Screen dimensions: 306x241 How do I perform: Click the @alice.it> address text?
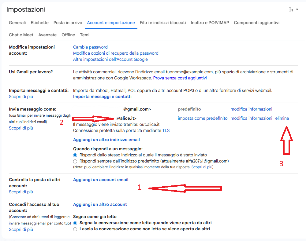(126, 118)
